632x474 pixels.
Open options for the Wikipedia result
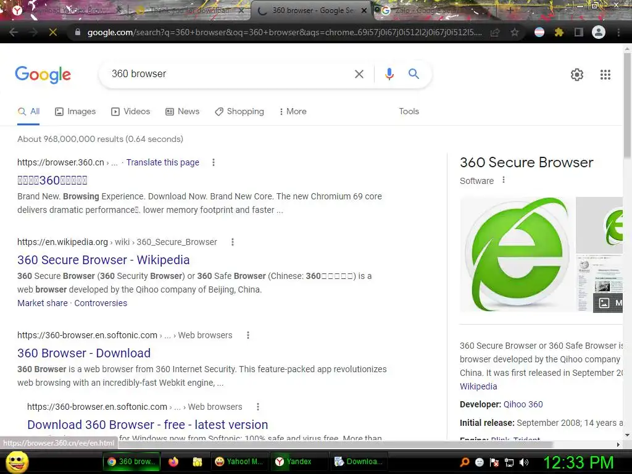232,242
